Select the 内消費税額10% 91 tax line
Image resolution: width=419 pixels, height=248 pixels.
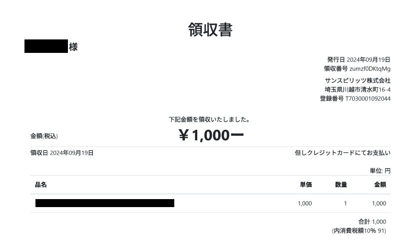(359, 231)
